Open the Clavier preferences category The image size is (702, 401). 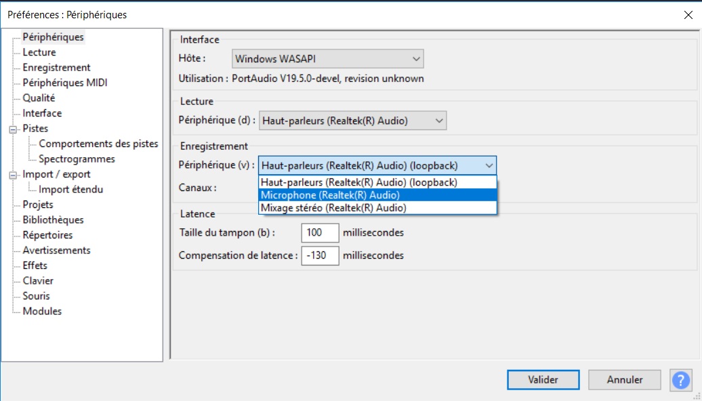pos(38,280)
